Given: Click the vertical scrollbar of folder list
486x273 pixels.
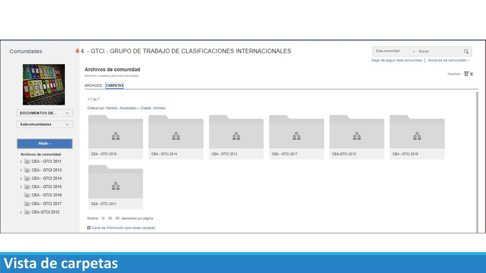Looking at the screenshot, I should point(477,162).
